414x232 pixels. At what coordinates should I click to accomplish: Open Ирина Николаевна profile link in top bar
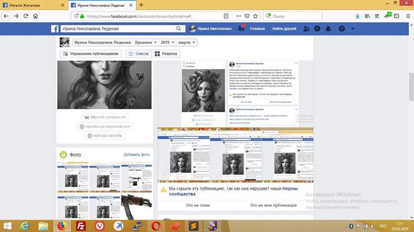211,29
